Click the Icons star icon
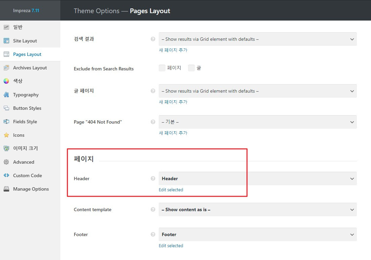 [6, 135]
